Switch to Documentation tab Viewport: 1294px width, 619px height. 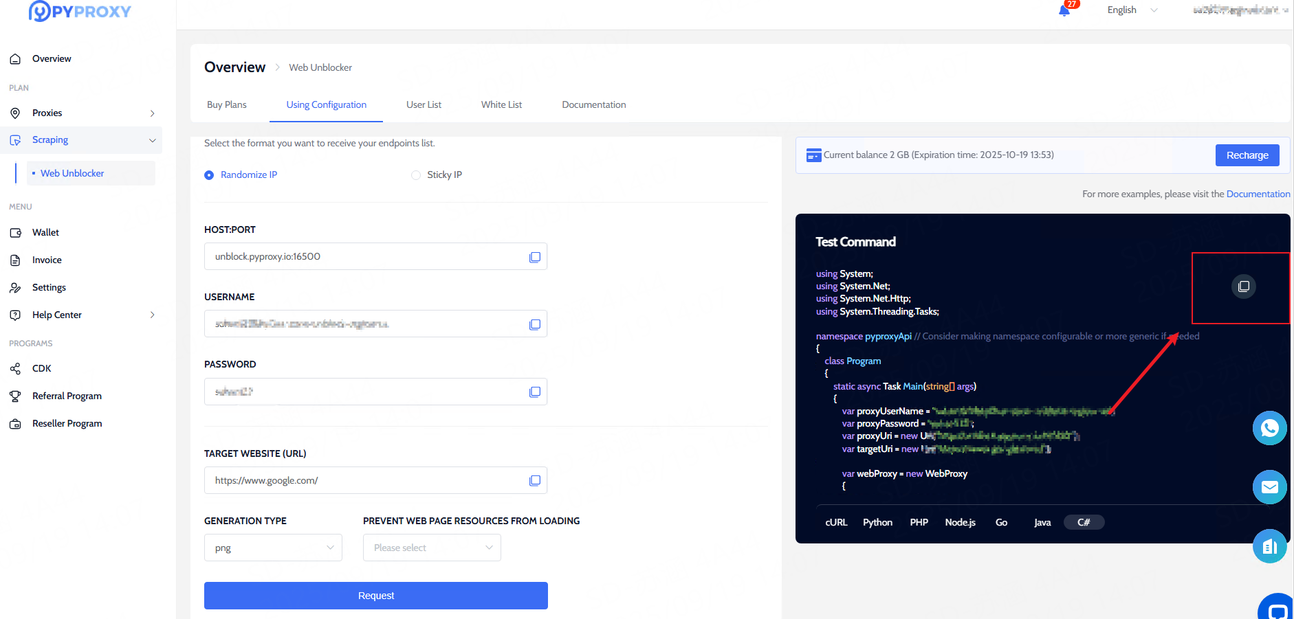pos(594,105)
